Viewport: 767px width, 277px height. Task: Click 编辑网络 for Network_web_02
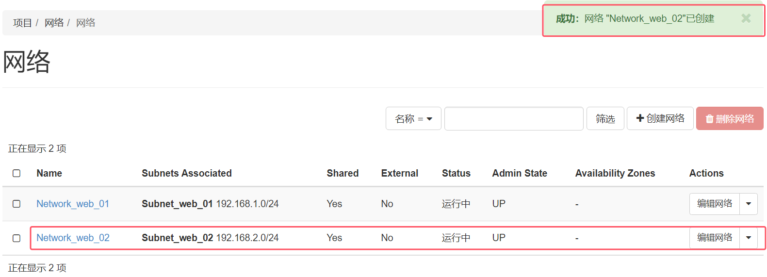[x=715, y=238]
